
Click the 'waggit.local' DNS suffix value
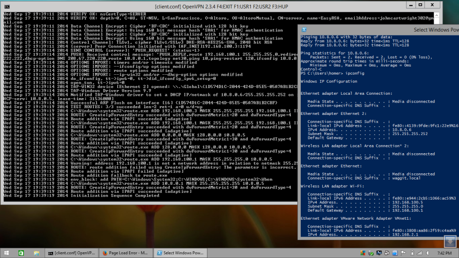(406, 178)
